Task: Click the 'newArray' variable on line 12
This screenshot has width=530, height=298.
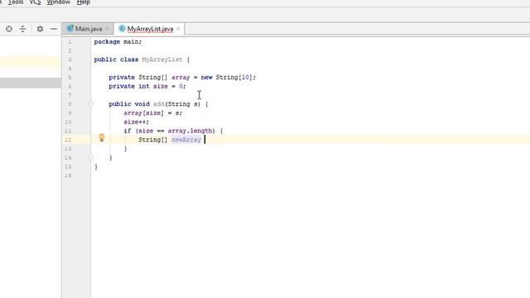Action: [x=186, y=140]
